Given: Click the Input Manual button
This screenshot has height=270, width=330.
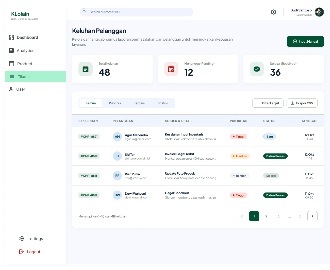Looking at the screenshot, I should (305, 41).
